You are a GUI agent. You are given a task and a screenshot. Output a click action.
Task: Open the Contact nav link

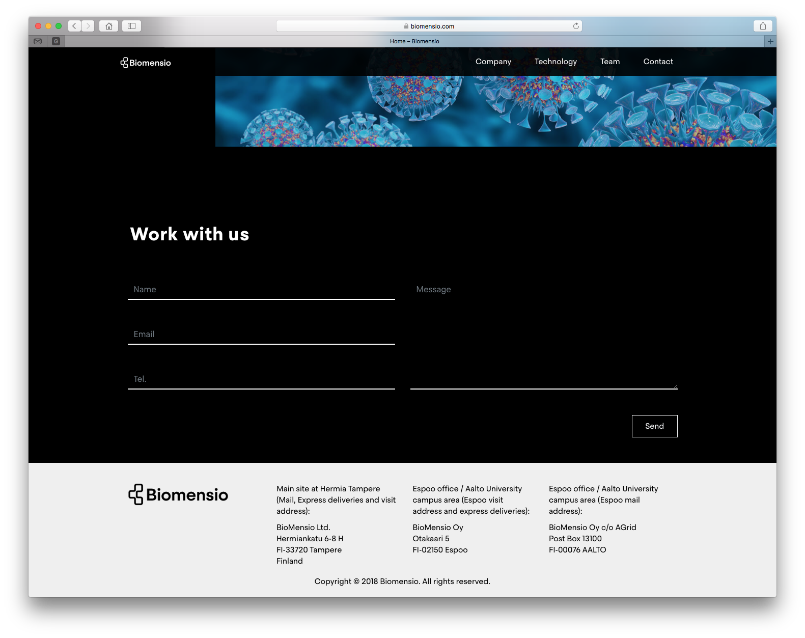(x=658, y=62)
